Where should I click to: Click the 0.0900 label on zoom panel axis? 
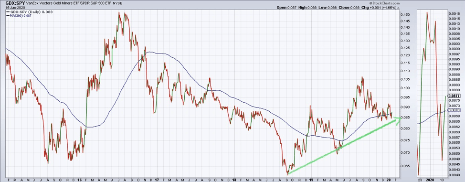tap(454, 49)
